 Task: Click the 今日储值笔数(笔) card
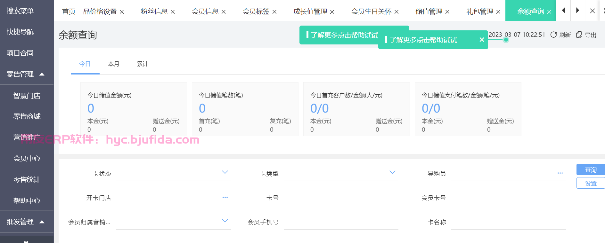(x=245, y=109)
